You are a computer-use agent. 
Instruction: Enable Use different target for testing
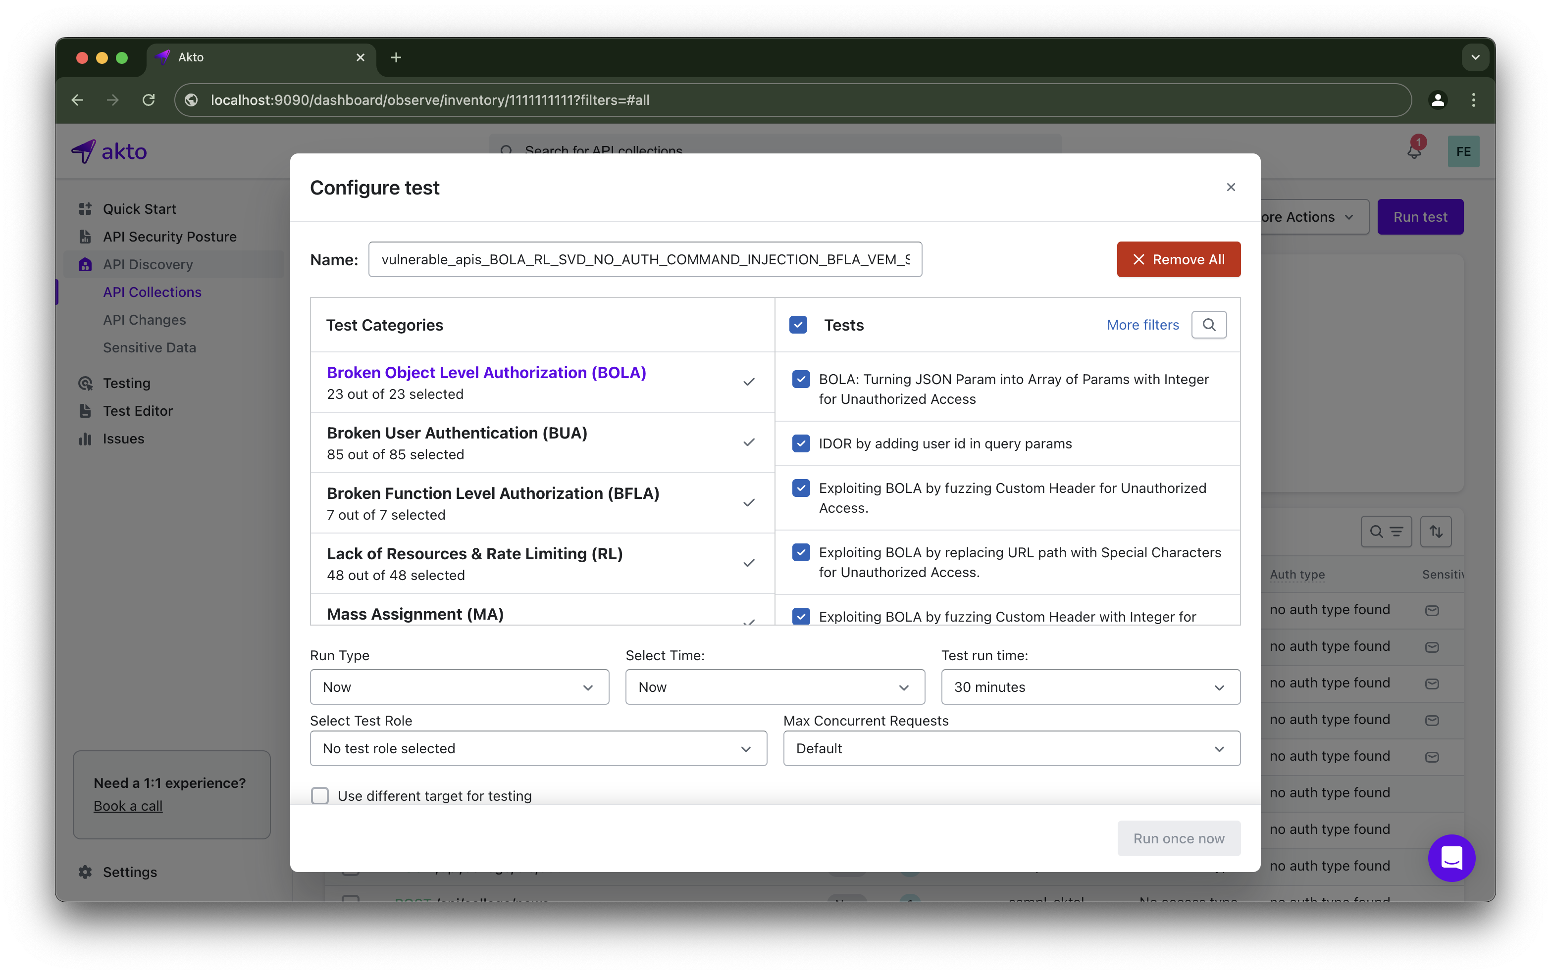pos(320,795)
